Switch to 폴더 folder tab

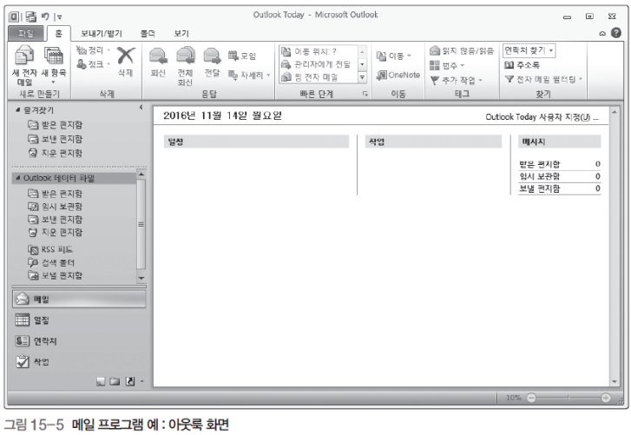[x=148, y=34]
